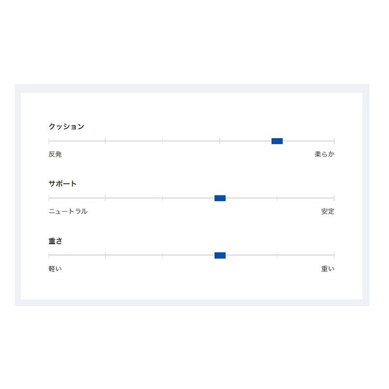Click the 重い label under weight slider
Viewport: 389px width, 389px height.
tap(328, 268)
